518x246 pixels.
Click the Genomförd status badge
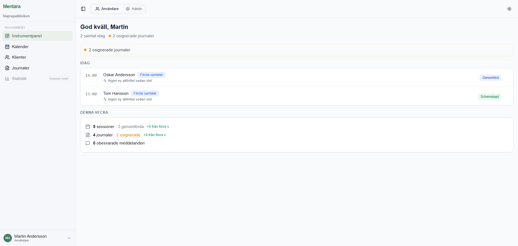[490, 78]
